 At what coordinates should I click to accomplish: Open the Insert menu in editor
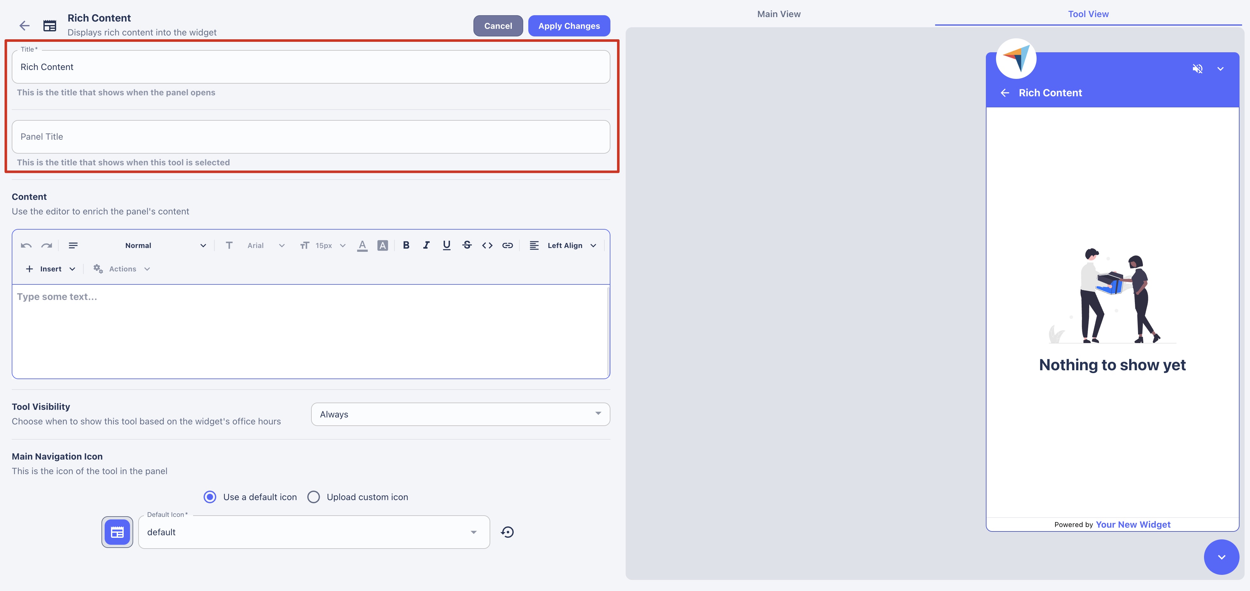[50, 269]
